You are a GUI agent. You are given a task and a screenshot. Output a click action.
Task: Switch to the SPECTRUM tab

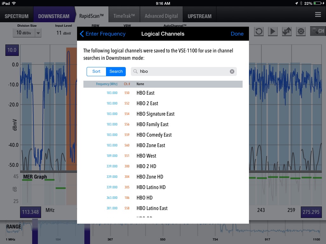[x=17, y=16]
